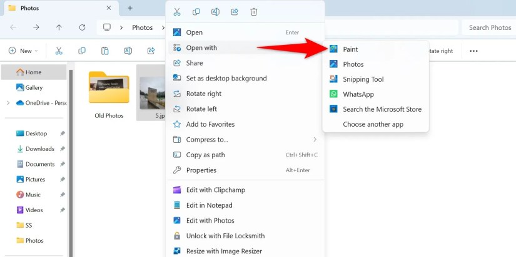
Task: Select Resize with Image Resizer
Action: [245, 251]
